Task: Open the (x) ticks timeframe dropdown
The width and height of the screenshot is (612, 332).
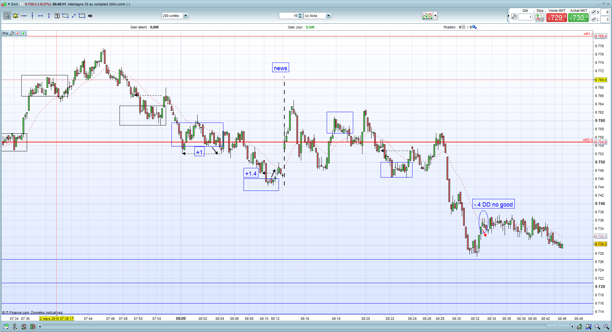Action: 328,16
